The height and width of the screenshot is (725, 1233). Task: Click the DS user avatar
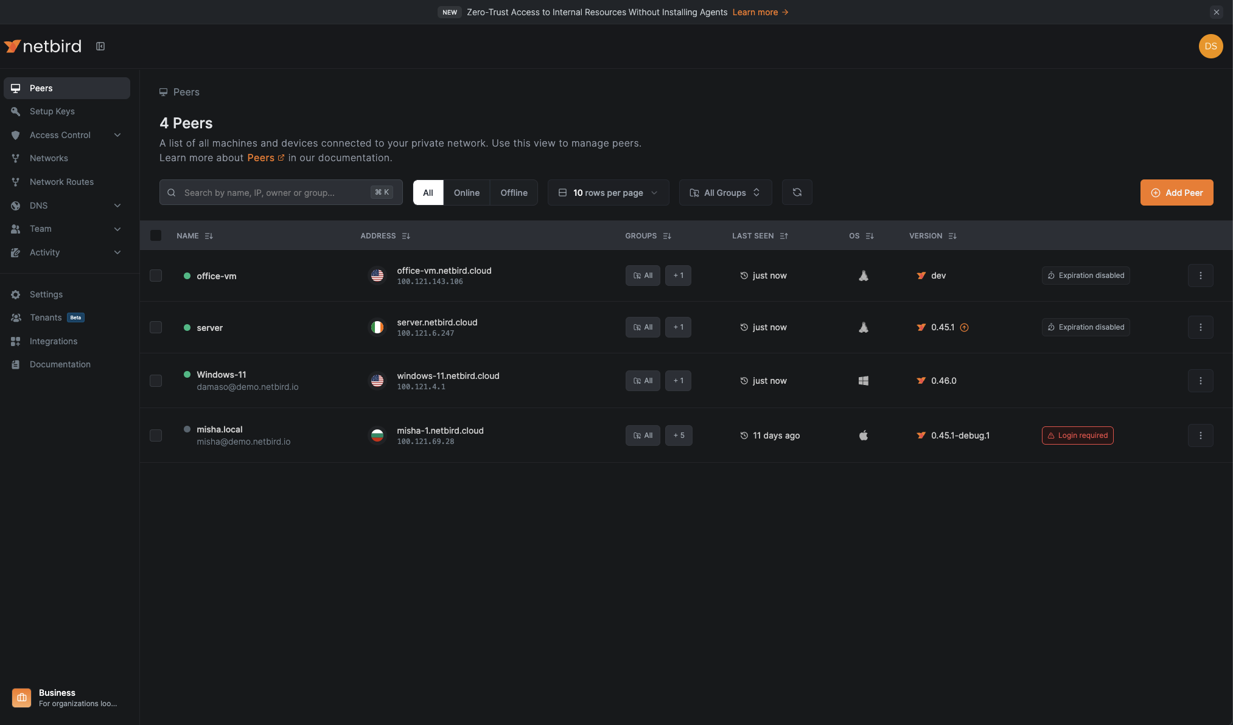tap(1210, 46)
